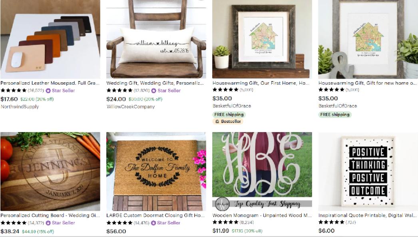Screen dimensions: 418x237
Task: Open the Personalized Leather Mousepad thumbnail
Action: click(x=50, y=39)
